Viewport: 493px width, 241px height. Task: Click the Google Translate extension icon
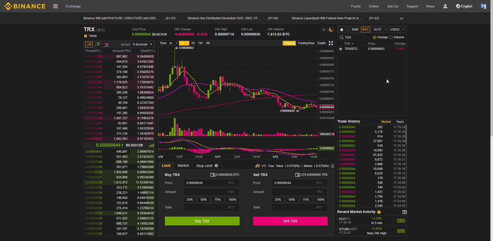pos(483,6)
